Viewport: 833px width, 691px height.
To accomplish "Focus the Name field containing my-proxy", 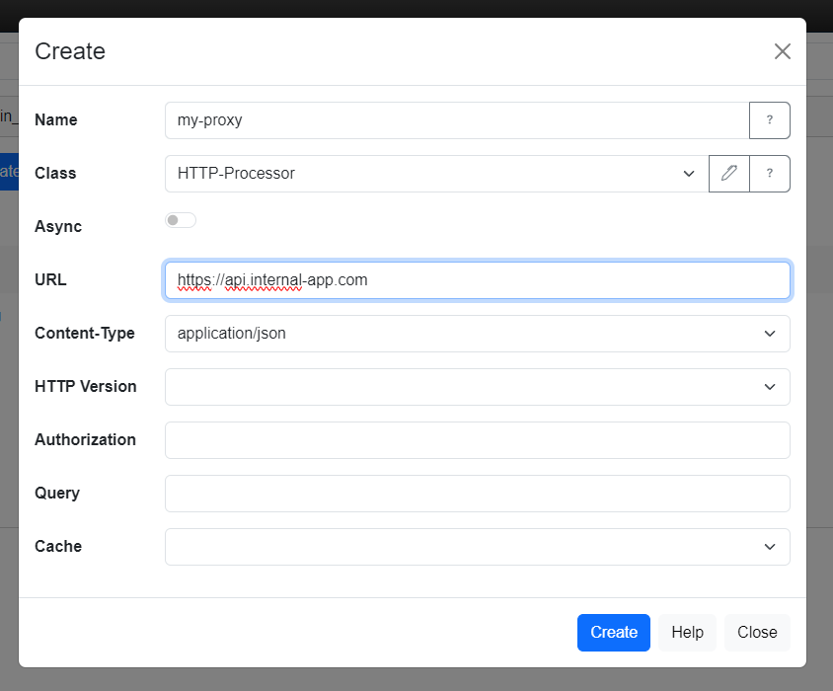I will pyautogui.click(x=457, y=120).
